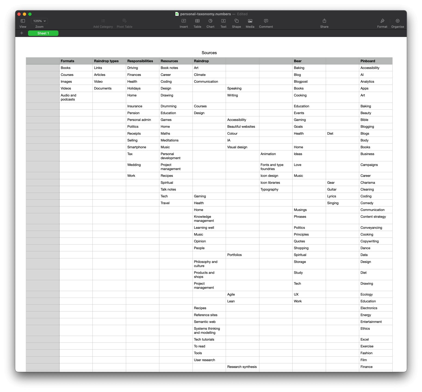Toggle the View sidebar
Image resolution: width=422 pixels, height=392 pixels.
pos(23,23)
